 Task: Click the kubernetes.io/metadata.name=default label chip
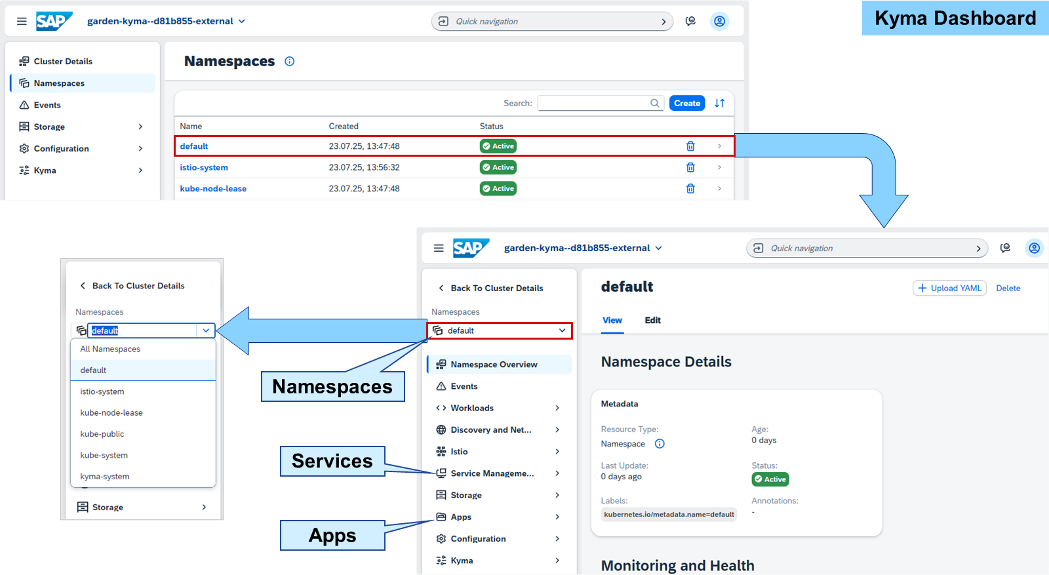pyautogui.click(x=669, y=515)
